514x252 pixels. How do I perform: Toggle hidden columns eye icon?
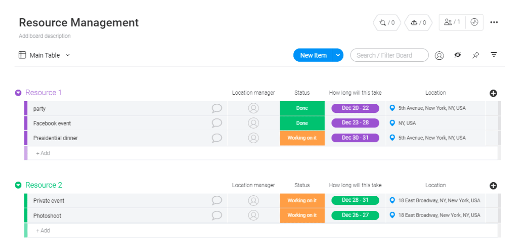pos(458,55)
